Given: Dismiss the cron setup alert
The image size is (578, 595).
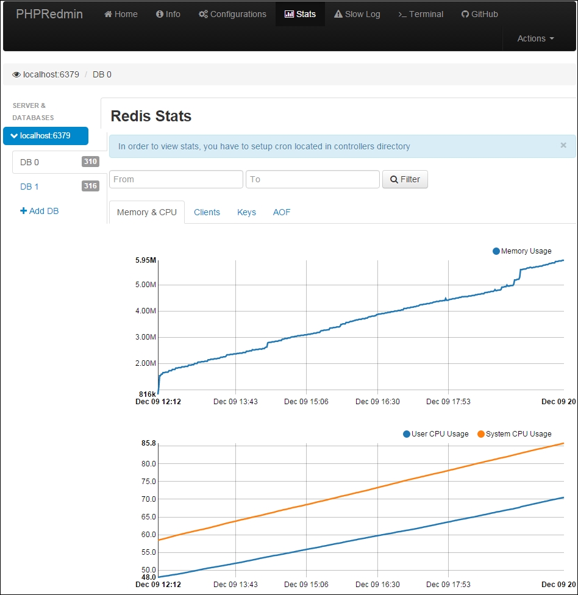Looking at the screenshot, I should pos(563,145).
